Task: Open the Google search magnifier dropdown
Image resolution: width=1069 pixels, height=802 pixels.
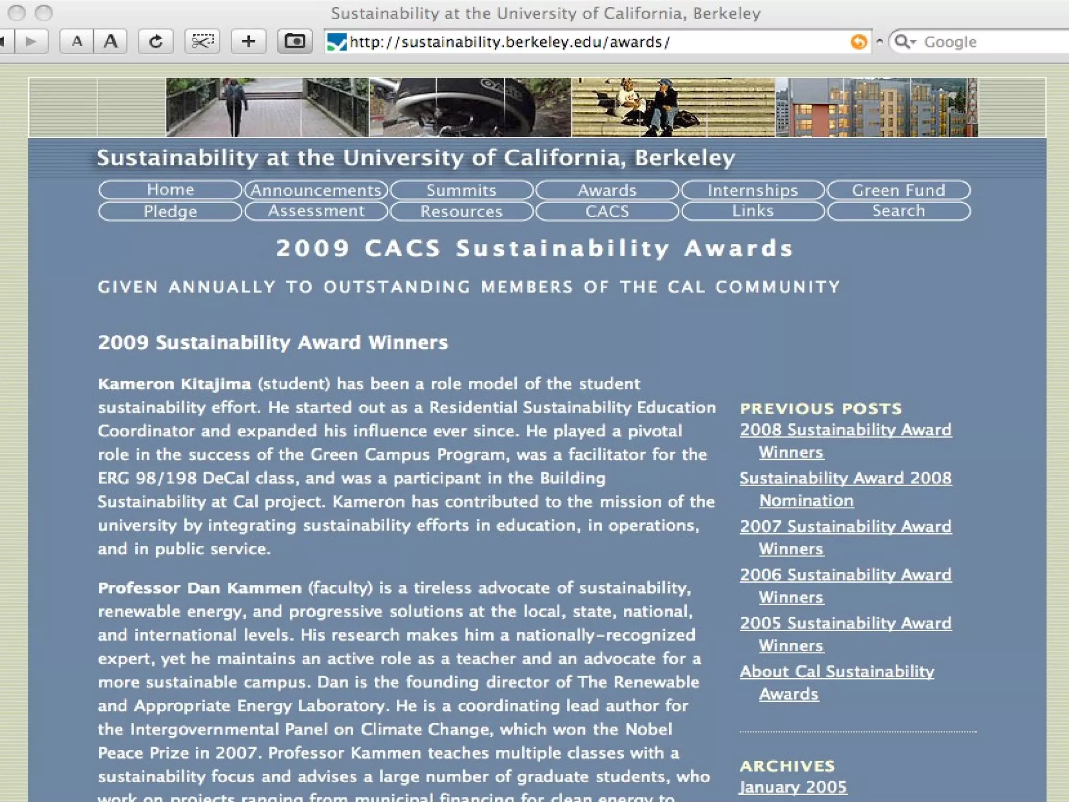Action: point(905,42)
